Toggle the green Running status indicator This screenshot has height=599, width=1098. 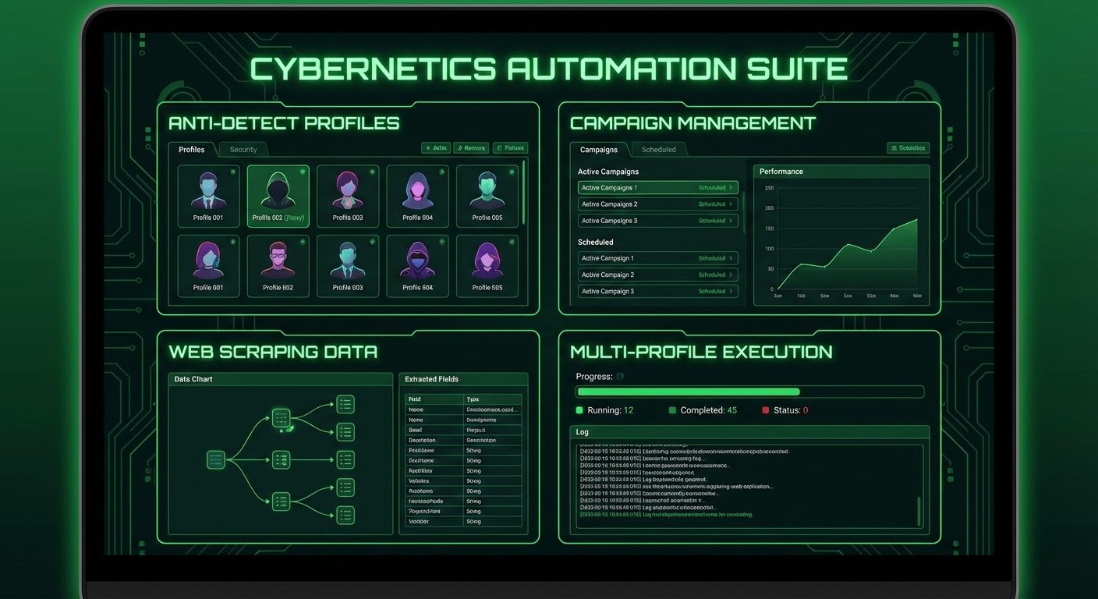click(579, 410)
